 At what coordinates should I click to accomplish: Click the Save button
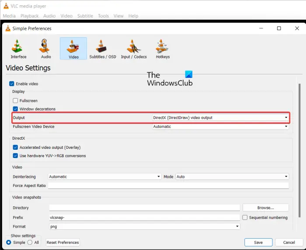[x=258, y=243]
